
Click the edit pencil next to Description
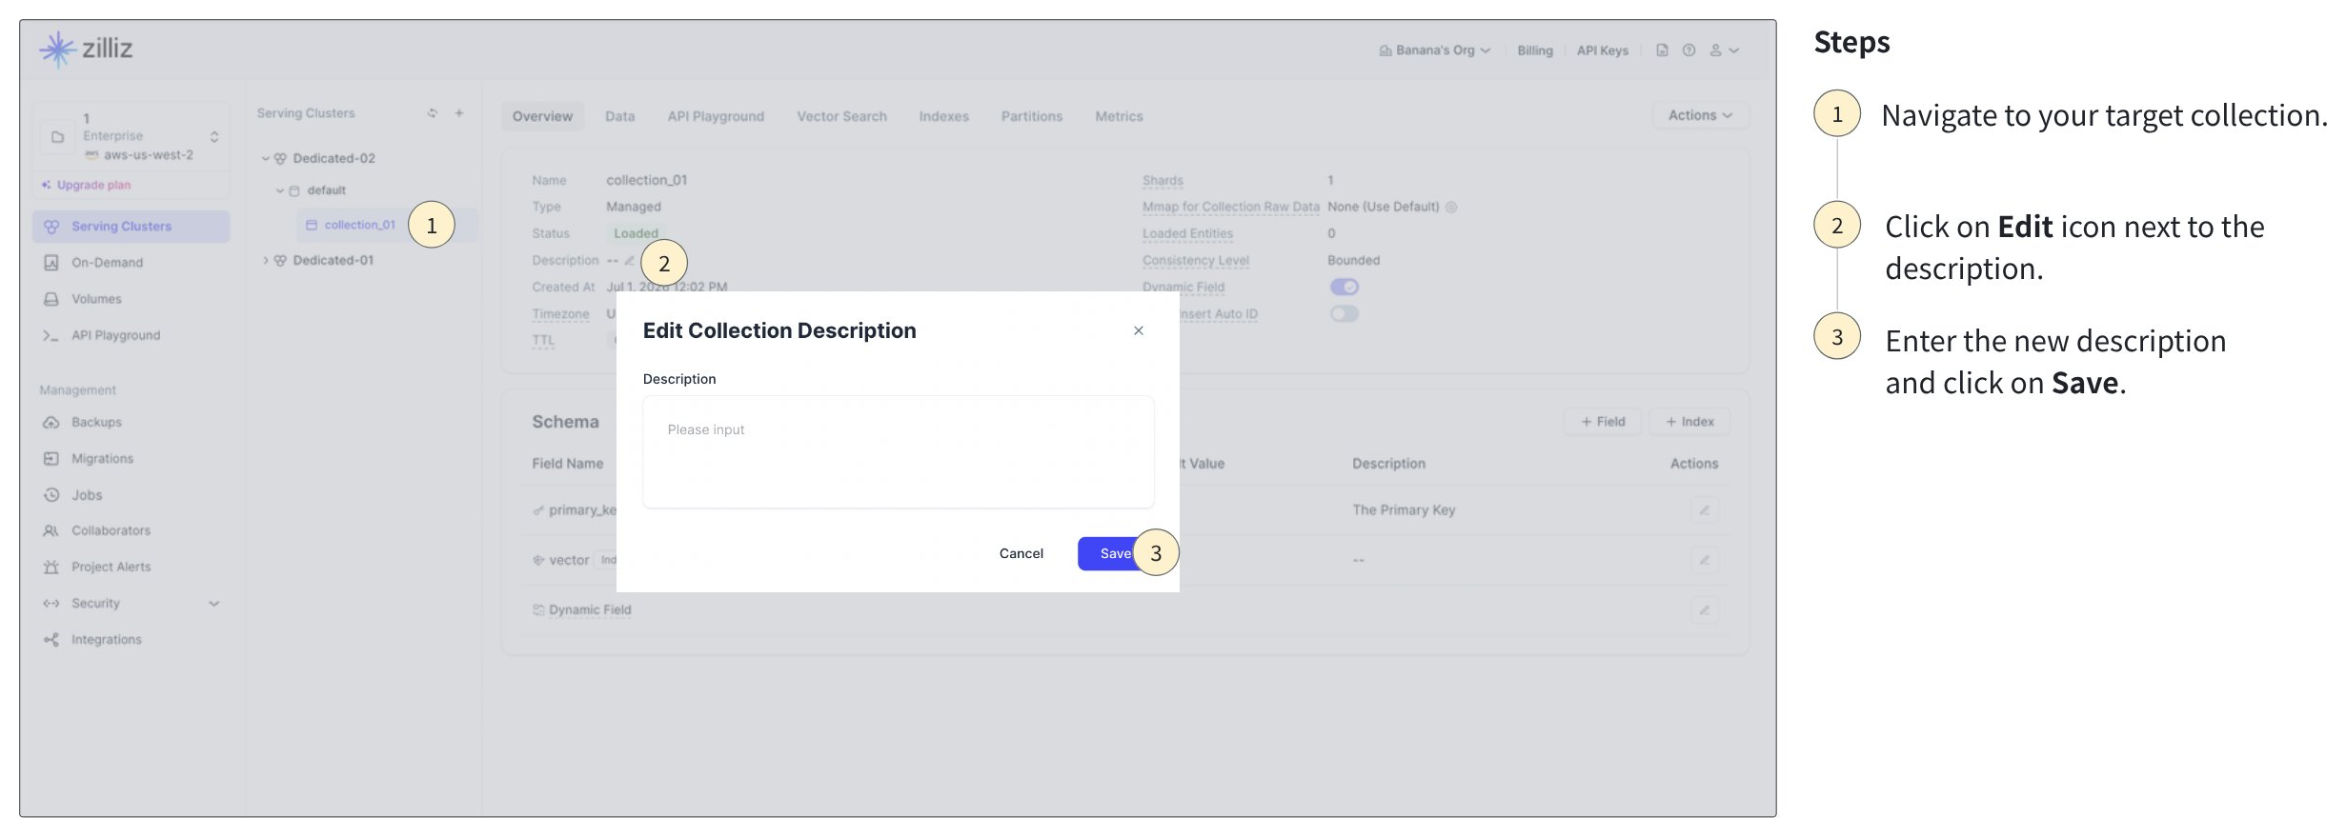coord(629,260)
